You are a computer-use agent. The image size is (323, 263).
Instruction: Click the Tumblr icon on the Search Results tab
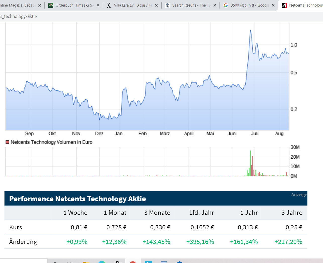click(167, 5)
